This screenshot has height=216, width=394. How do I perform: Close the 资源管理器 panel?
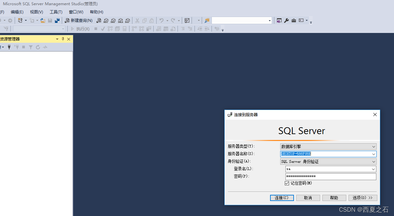pyautogui.click(x=69, y=39)
